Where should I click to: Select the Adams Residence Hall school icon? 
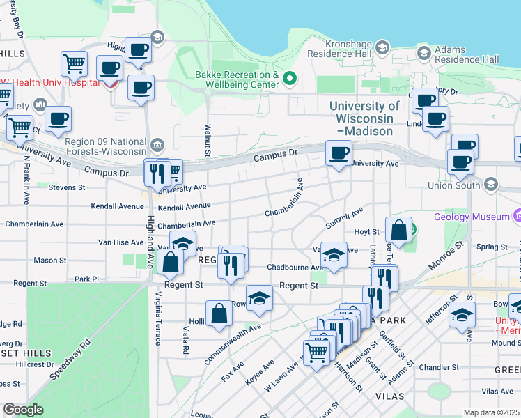click(x=424, y=53)
